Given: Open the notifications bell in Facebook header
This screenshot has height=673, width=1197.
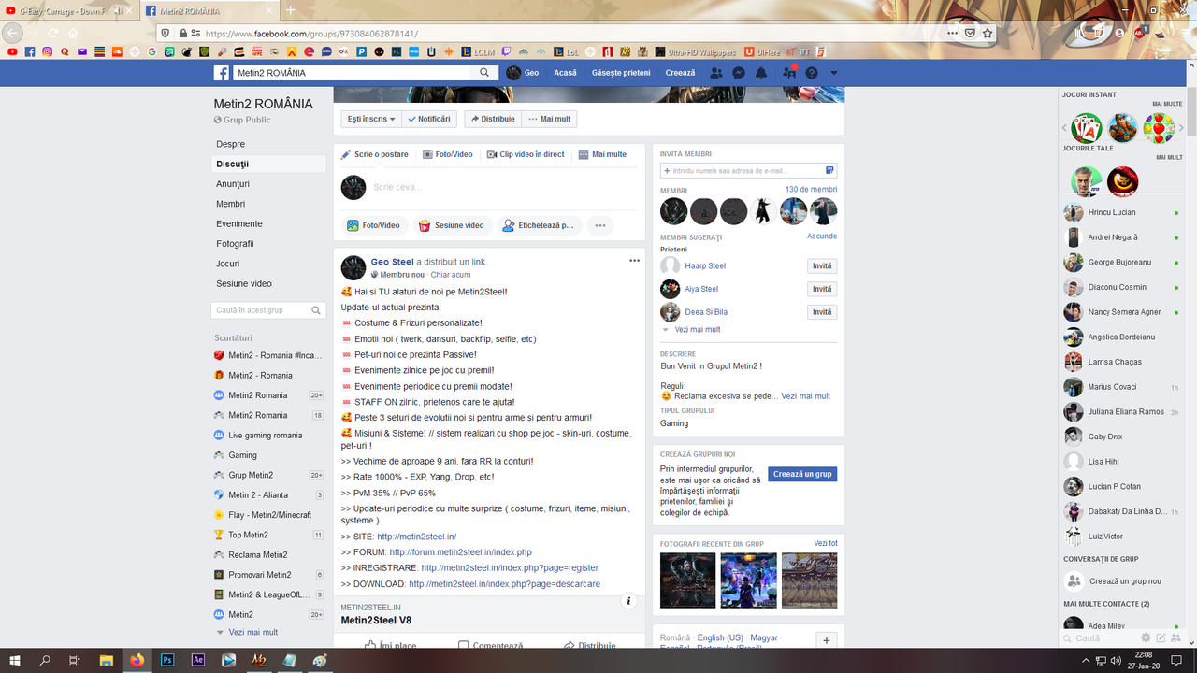Looking at the screenshot, I should coord(761,73).
